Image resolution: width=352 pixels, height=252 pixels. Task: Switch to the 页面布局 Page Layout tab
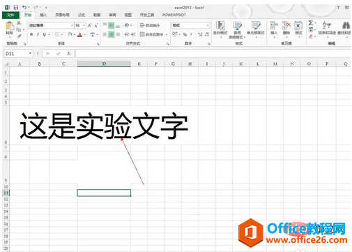(62, 15)
